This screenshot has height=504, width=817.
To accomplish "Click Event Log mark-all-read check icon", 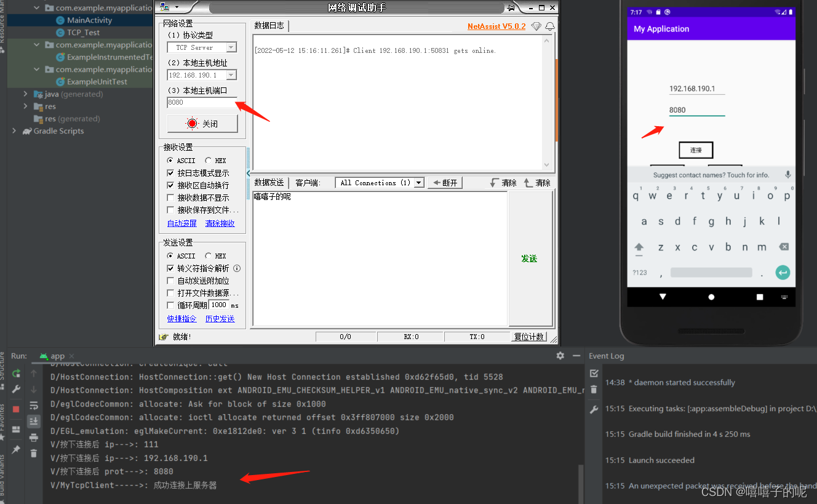I will tap(594, 373).
